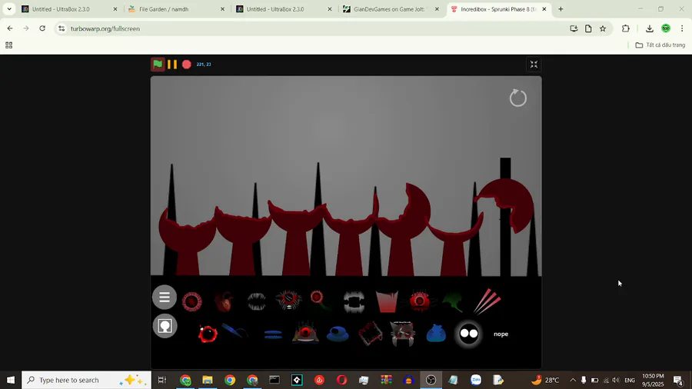Image resolution: width=692 pixels, height=389 pixels.
Task: Open the Chrome three-dot menu
Action: tap(682, 28)
